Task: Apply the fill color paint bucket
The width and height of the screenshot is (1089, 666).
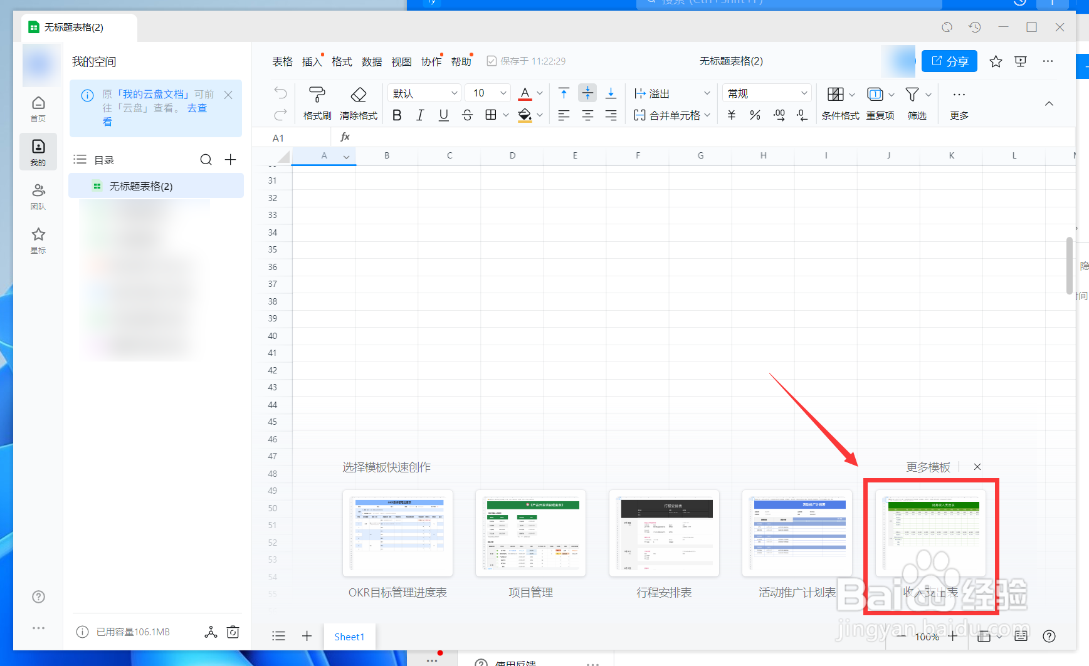Action: [525, 115]
